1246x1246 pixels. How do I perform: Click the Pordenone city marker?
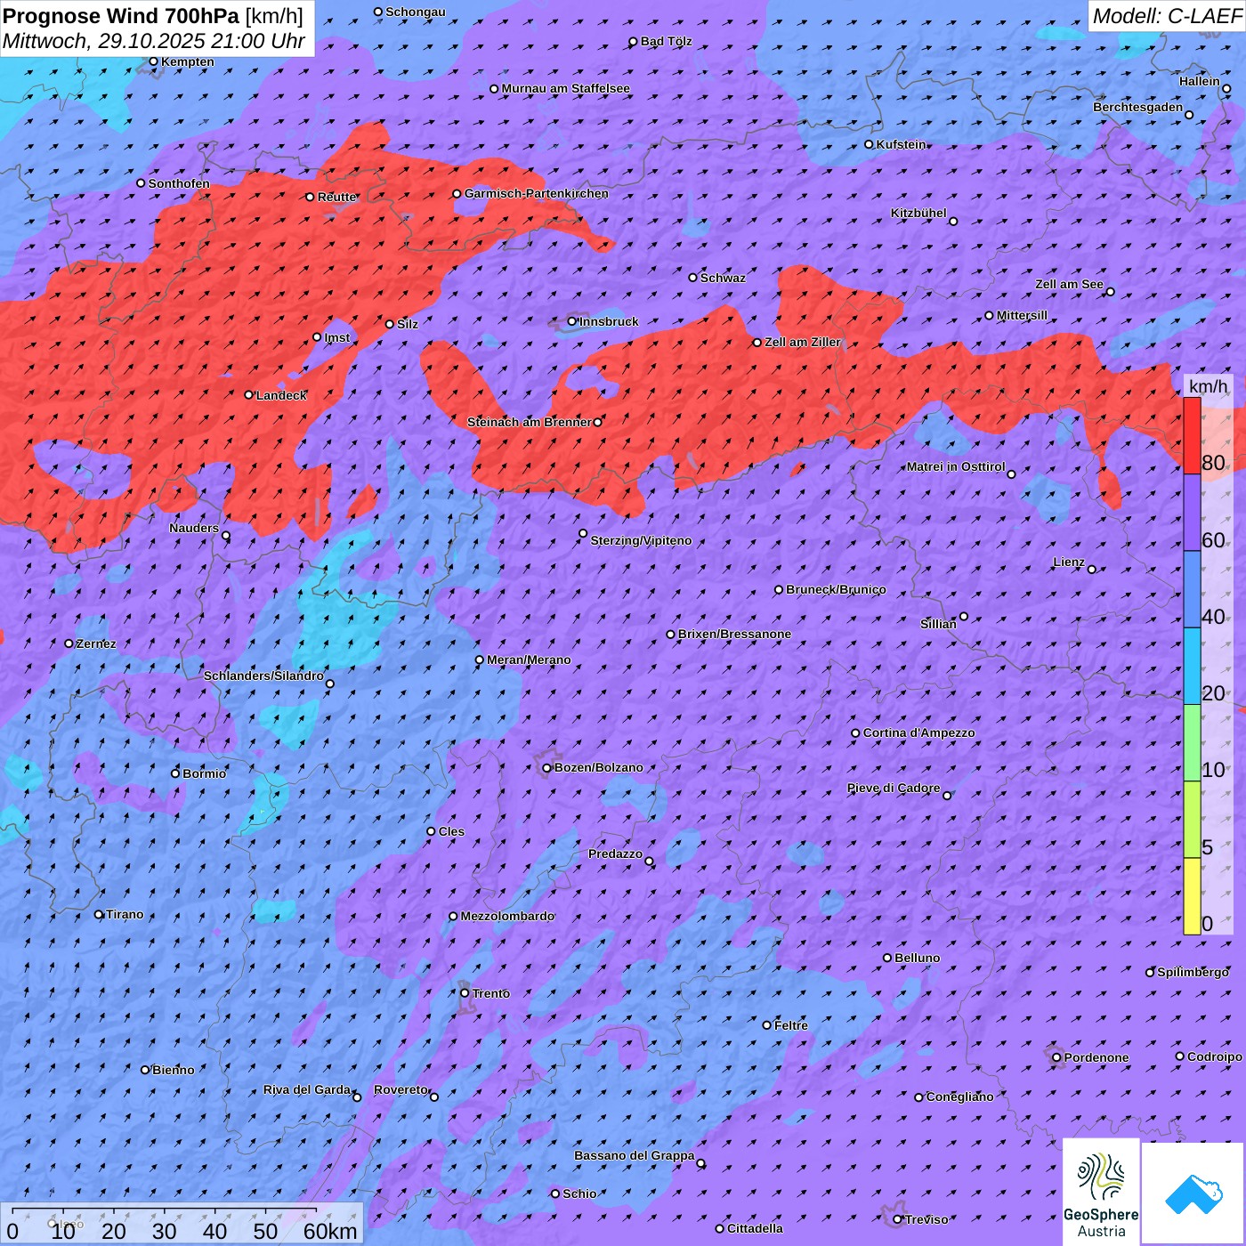[x=1057, y=1058]
